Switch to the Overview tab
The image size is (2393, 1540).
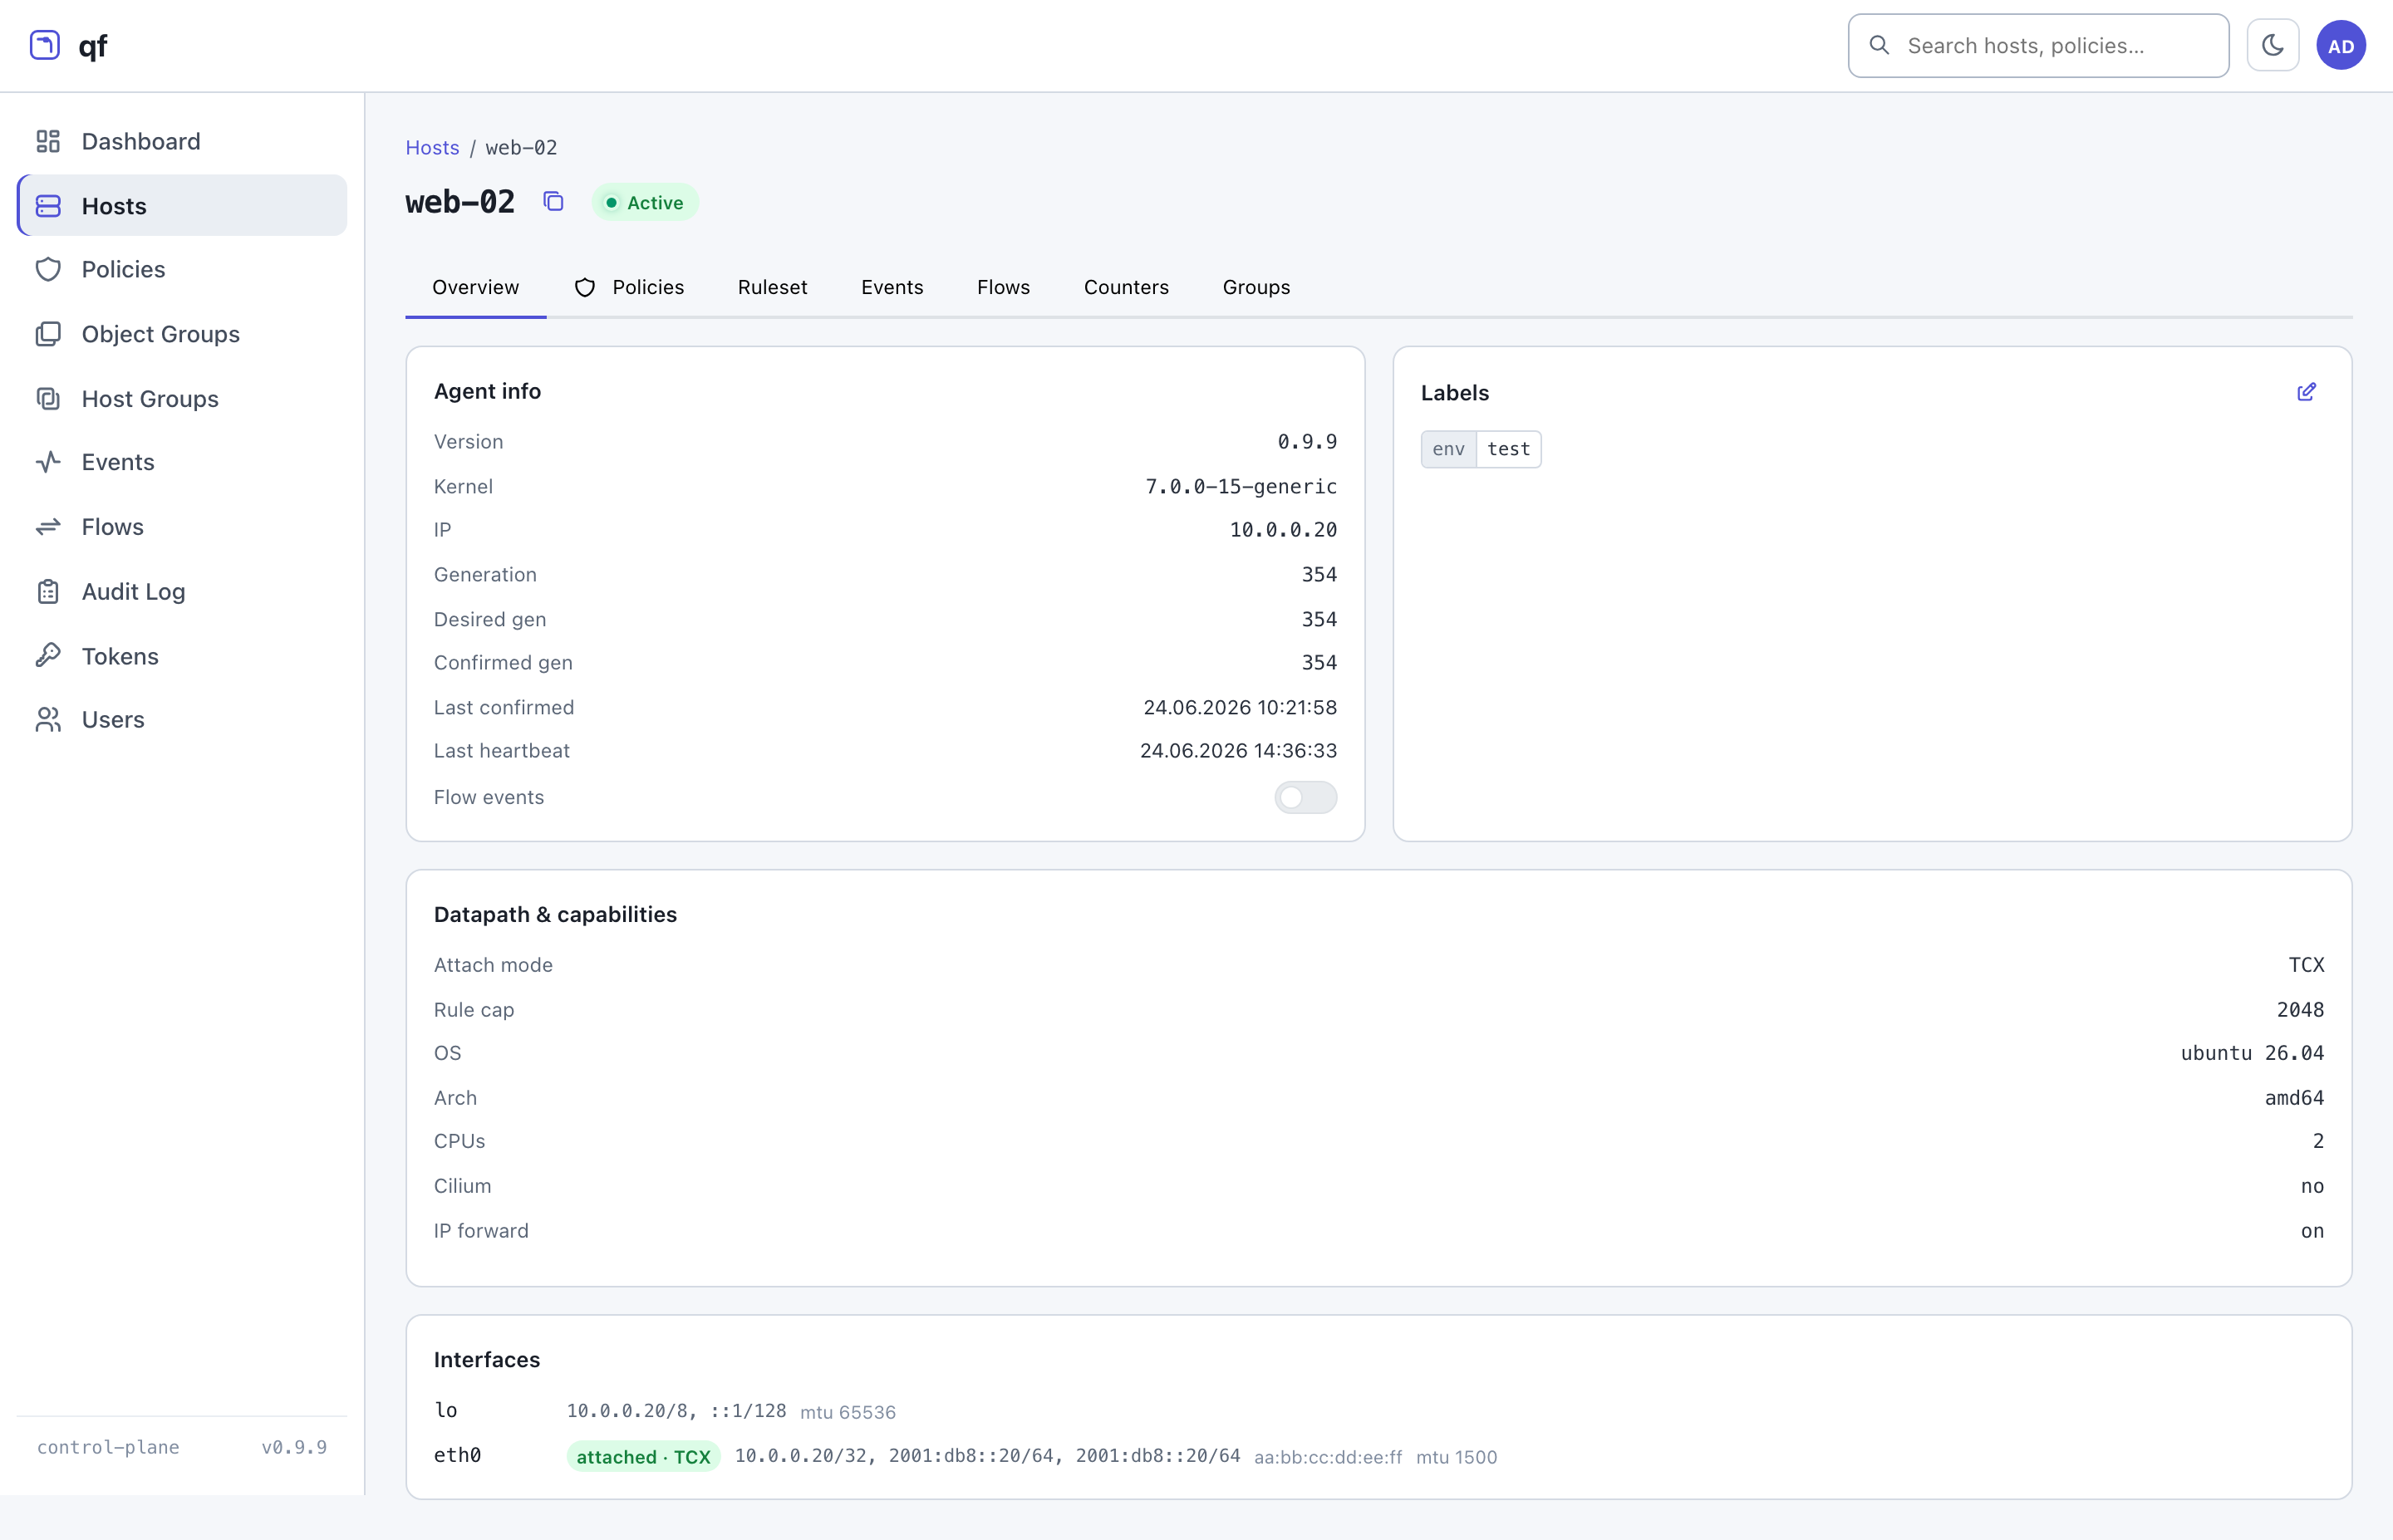click(475, 288)
